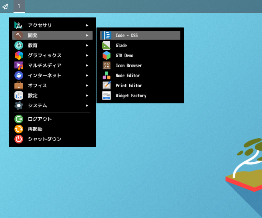Click the paper plane launcher icon
Viewport: 262px width, 218px height.
pyautogui.click(x=5, y=6)
